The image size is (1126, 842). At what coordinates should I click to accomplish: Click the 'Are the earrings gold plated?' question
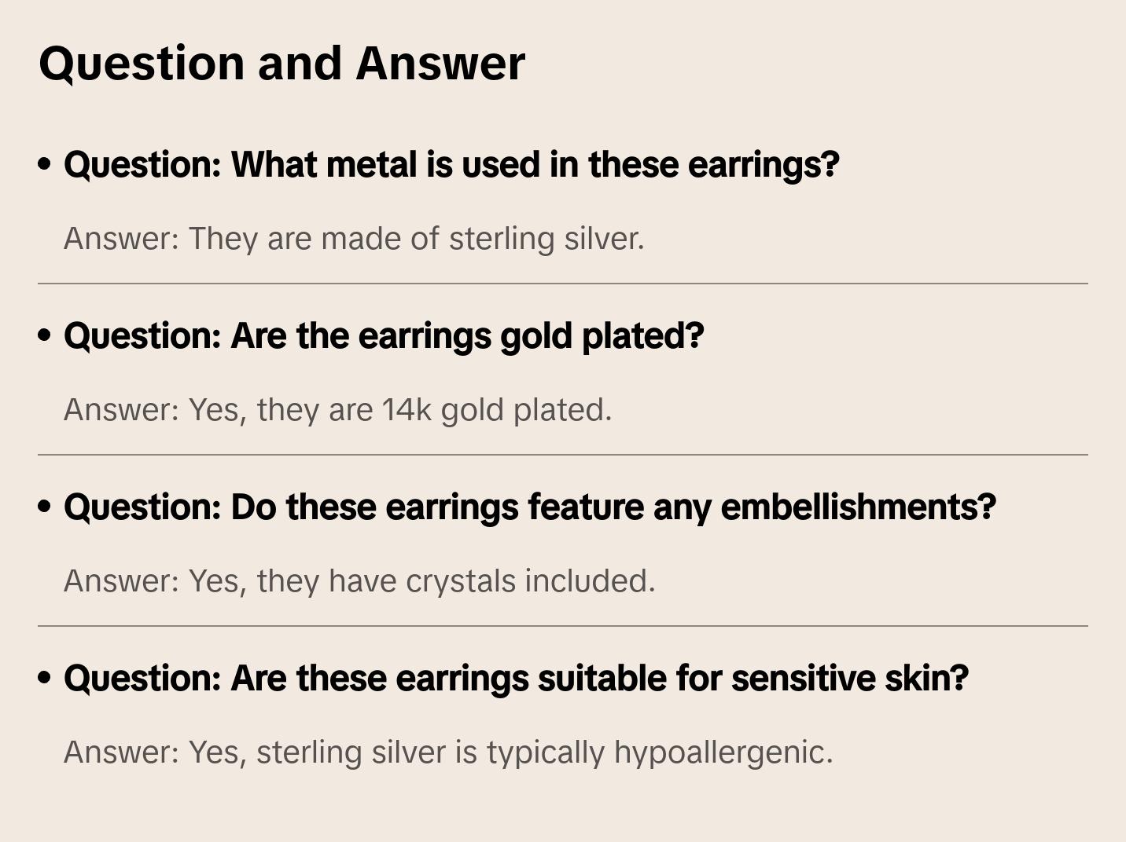click(x=384, y=336)
